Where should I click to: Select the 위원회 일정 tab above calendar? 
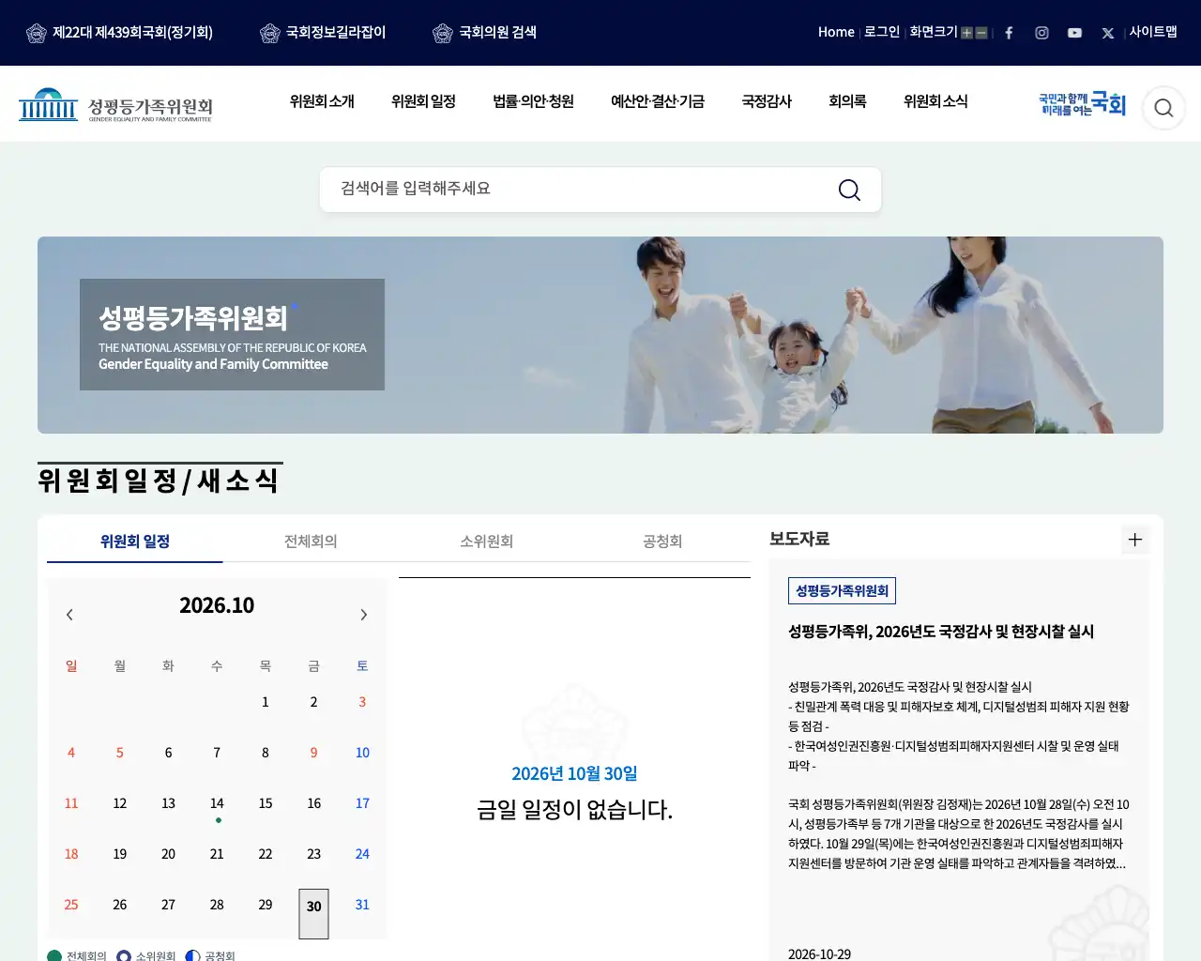[135, 542]
